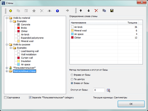This screenshot has width=148, height=111.
Task: Select the Mineral wool layer row
Action: click(106, 30)
